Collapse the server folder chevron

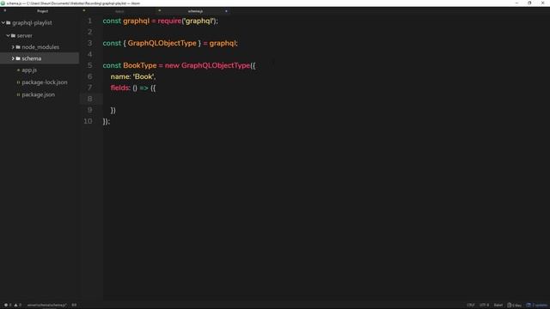8,36
